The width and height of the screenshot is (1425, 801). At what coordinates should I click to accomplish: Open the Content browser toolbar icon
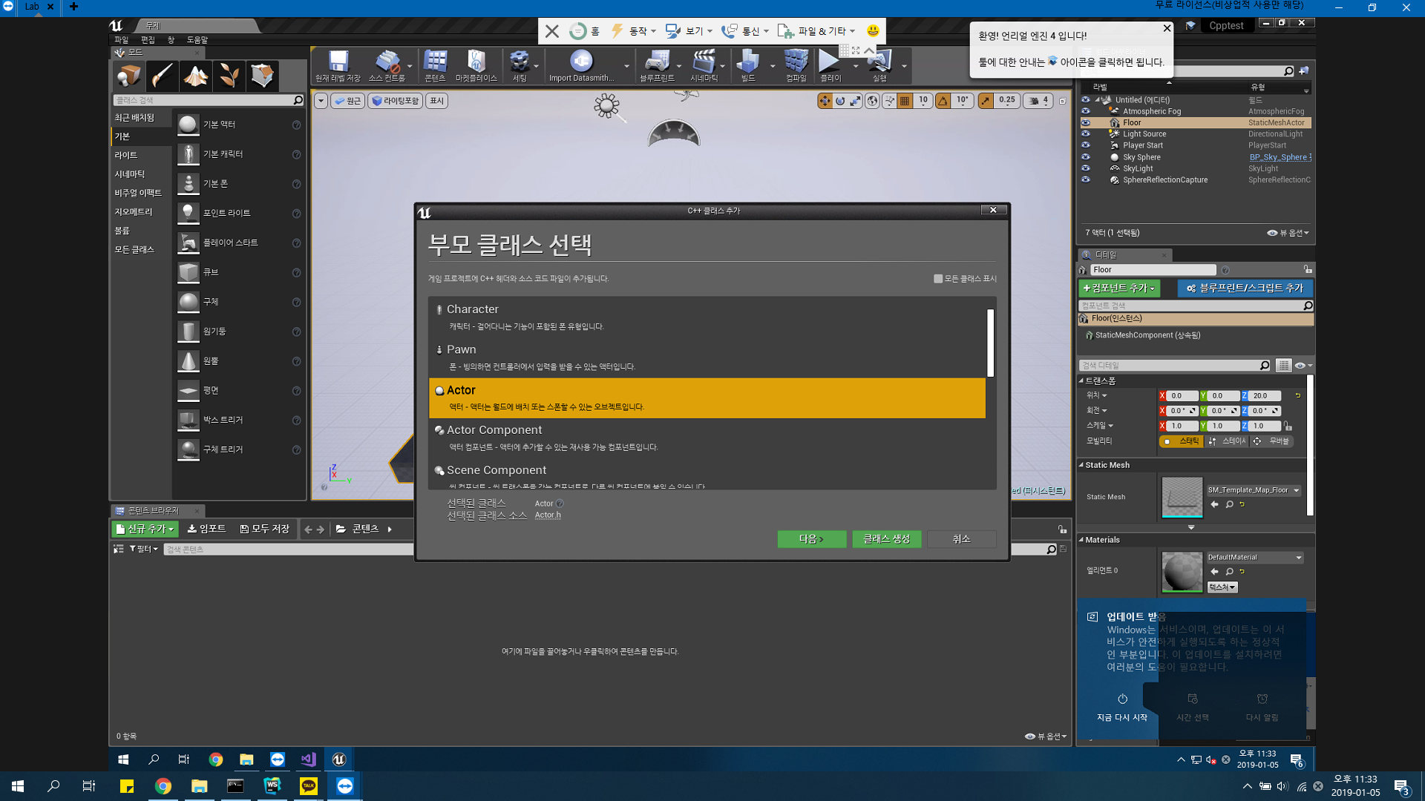[435, 65]
